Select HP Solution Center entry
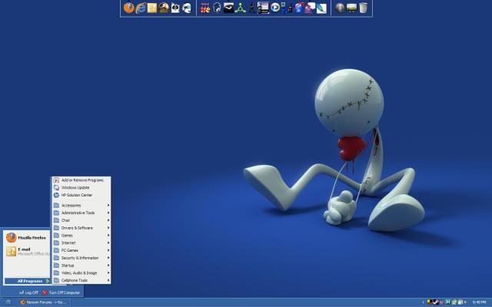 click(x=81, y=195)
